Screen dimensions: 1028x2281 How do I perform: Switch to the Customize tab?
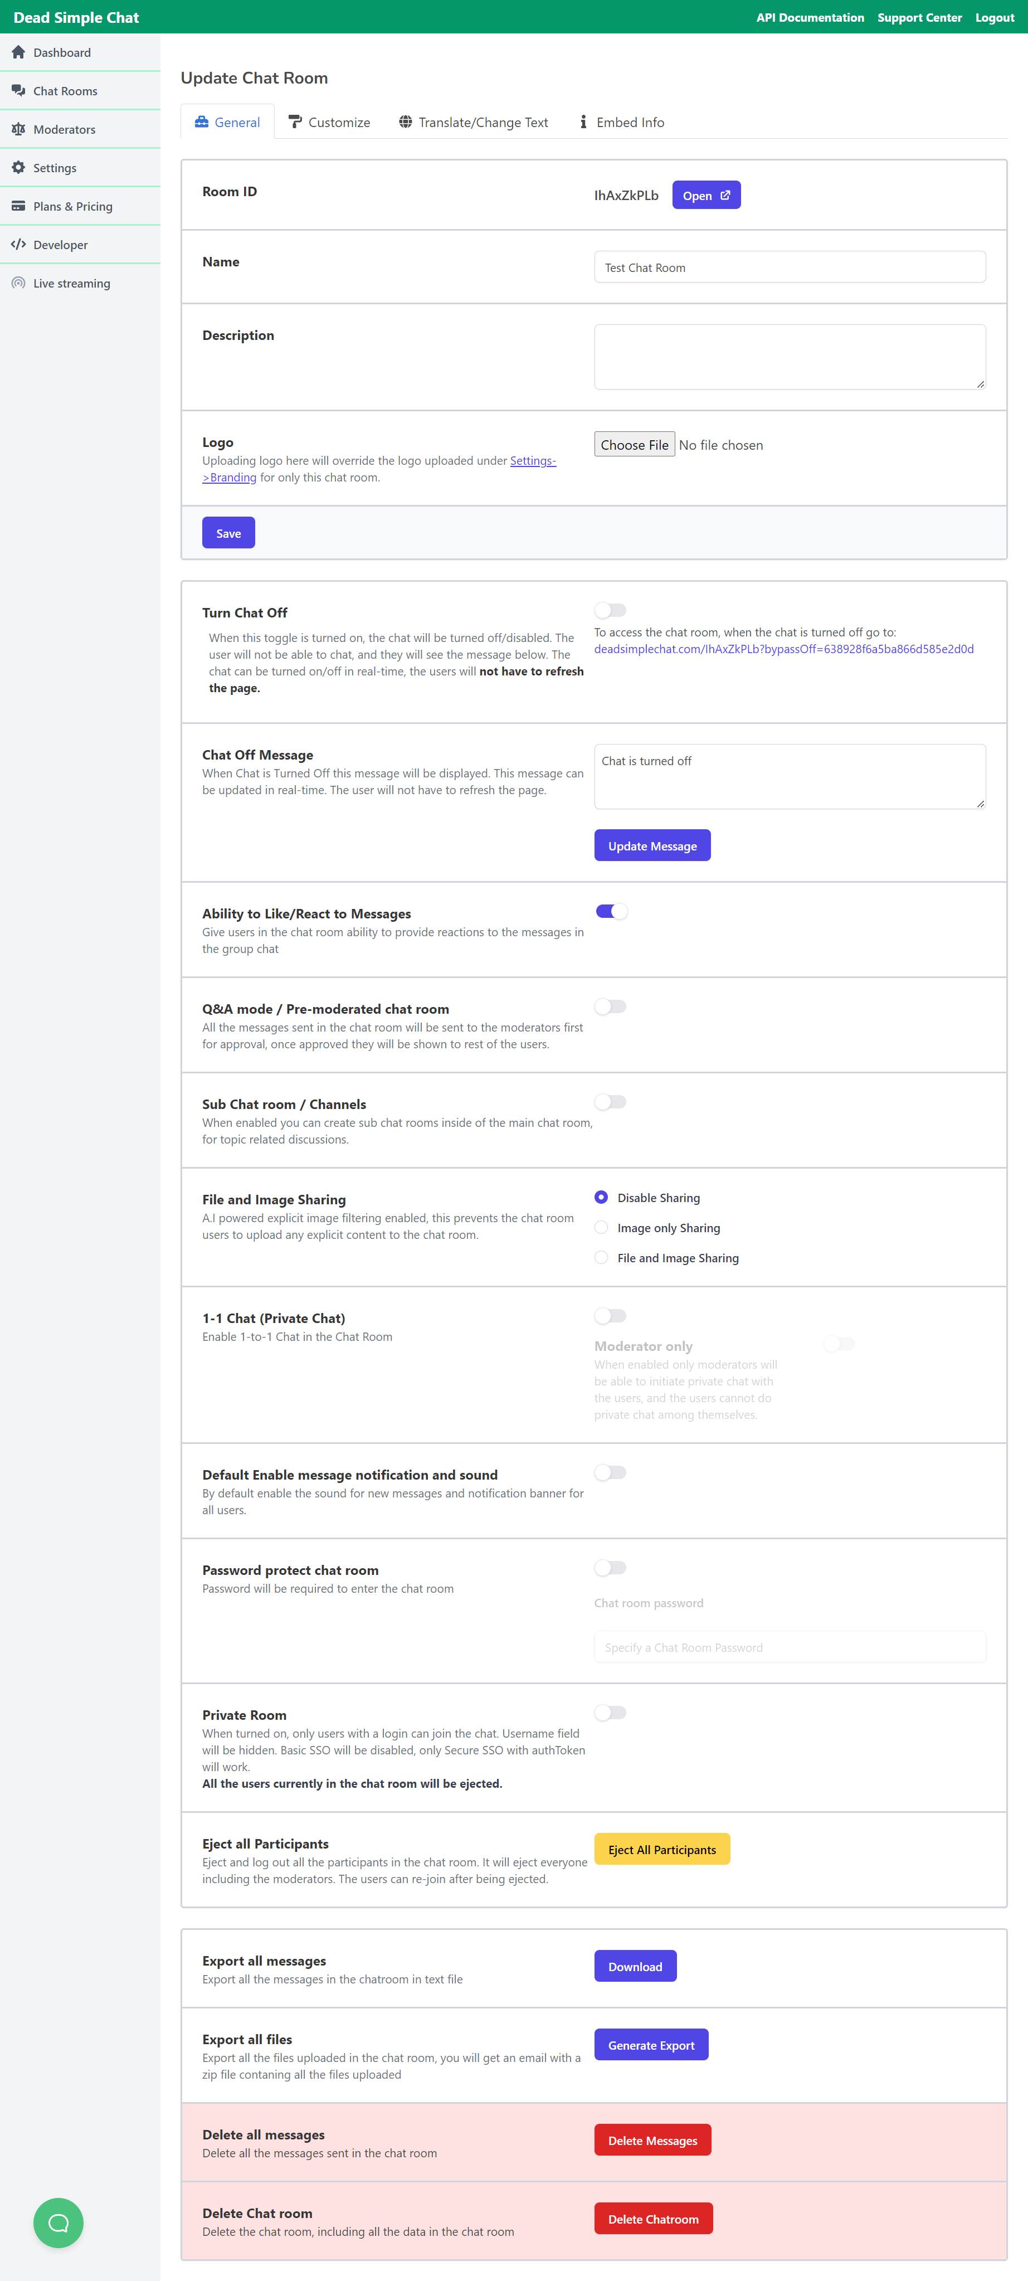pos(339,121)
